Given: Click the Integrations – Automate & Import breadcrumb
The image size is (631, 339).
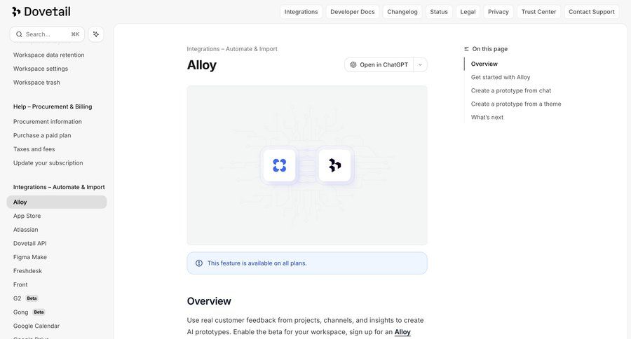Looking at the screenshot, I should coord(232,49).
